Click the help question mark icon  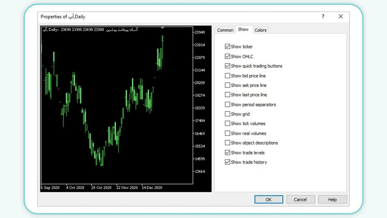(x=323, y=17)
